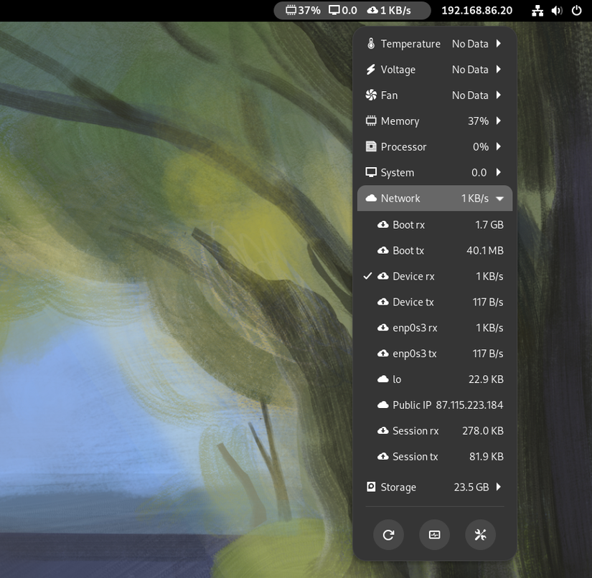Screen dimensions: 592x578
Task: Click the 40.1 MB Boot tx value
Action: pyautogui.click(x=485, y=250)
